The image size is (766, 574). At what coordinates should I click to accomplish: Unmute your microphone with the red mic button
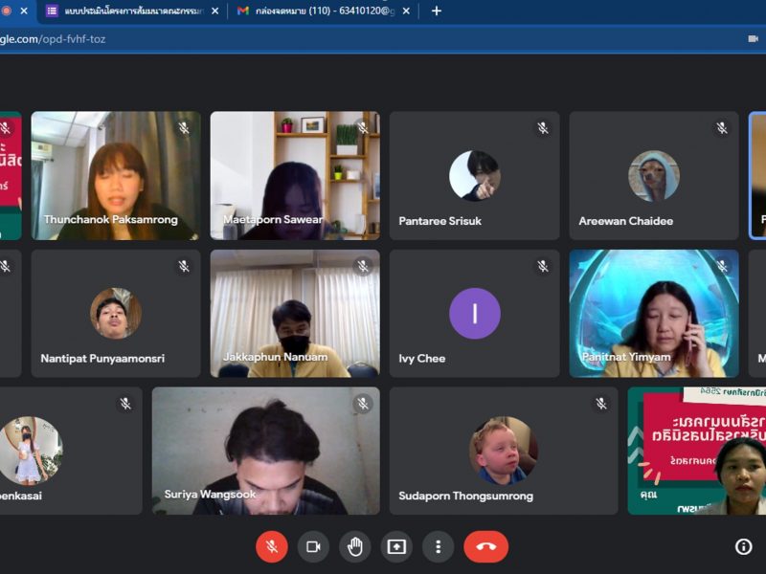pos(272,546)
